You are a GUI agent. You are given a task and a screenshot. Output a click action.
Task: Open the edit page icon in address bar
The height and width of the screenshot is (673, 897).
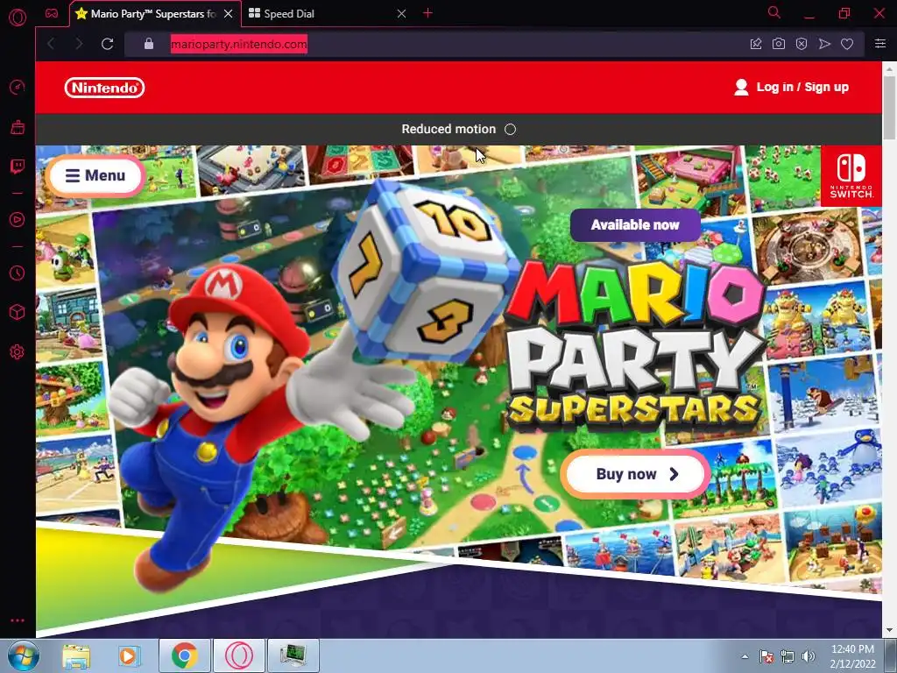[756, 44]
